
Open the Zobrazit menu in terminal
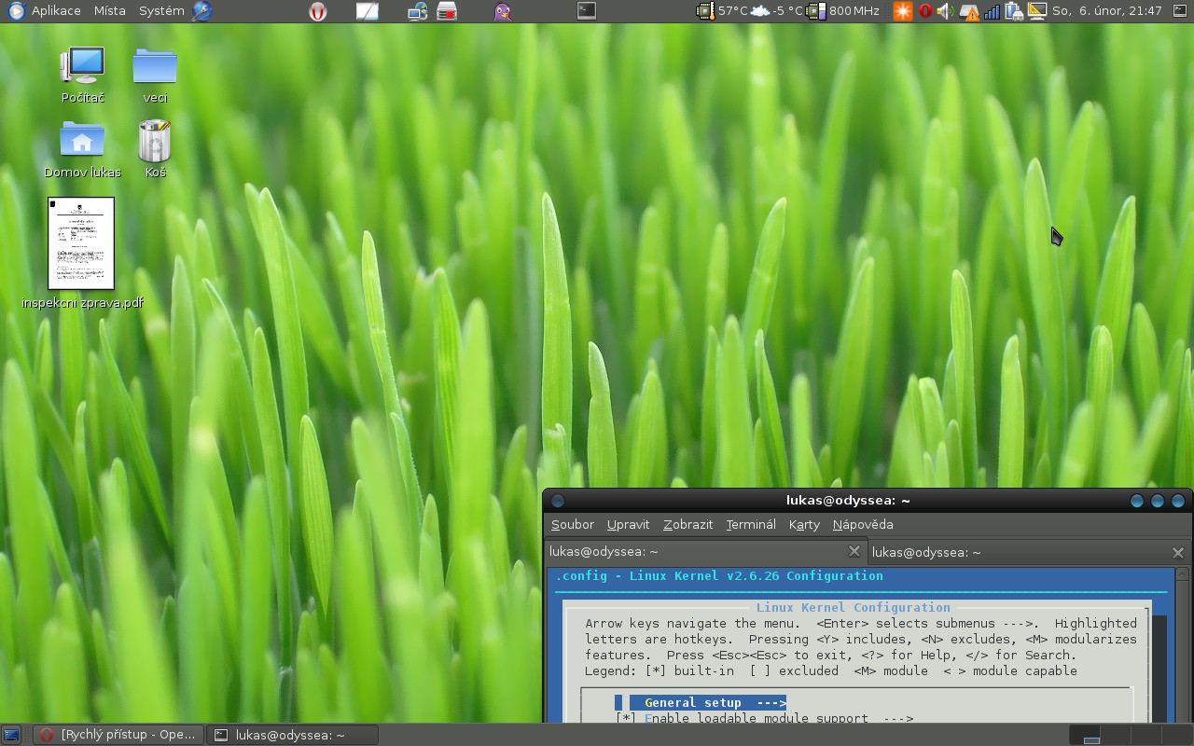(688, 524)
